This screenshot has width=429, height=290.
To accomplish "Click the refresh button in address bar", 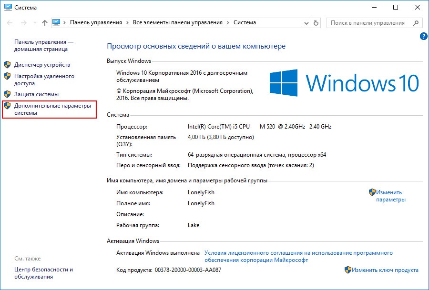I will coord(316,23).
